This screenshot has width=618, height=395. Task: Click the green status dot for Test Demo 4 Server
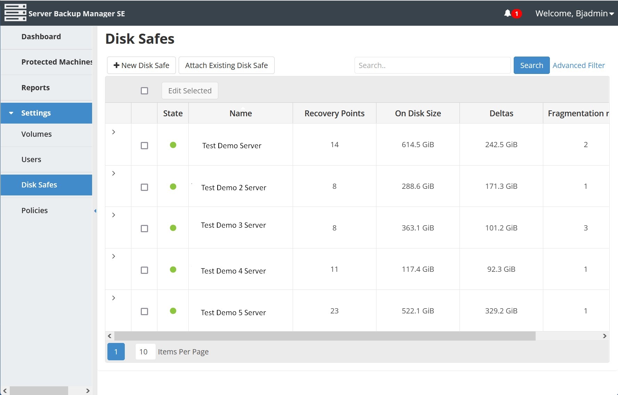point(173,270)
